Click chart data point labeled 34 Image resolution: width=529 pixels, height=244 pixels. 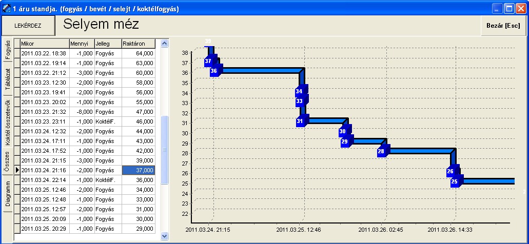(x=300, y=91)
